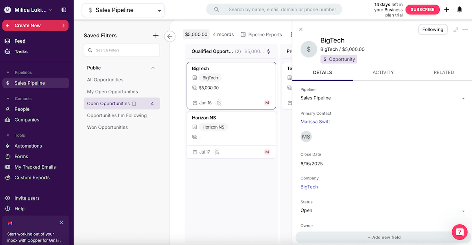472x245 pixels.
Task: Open the red help chat widget
Action: click(x=459, y=232)
